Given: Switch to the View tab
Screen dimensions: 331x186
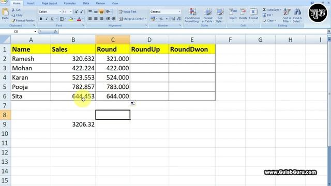Looking at the screenshot, I should coord(115,4).
